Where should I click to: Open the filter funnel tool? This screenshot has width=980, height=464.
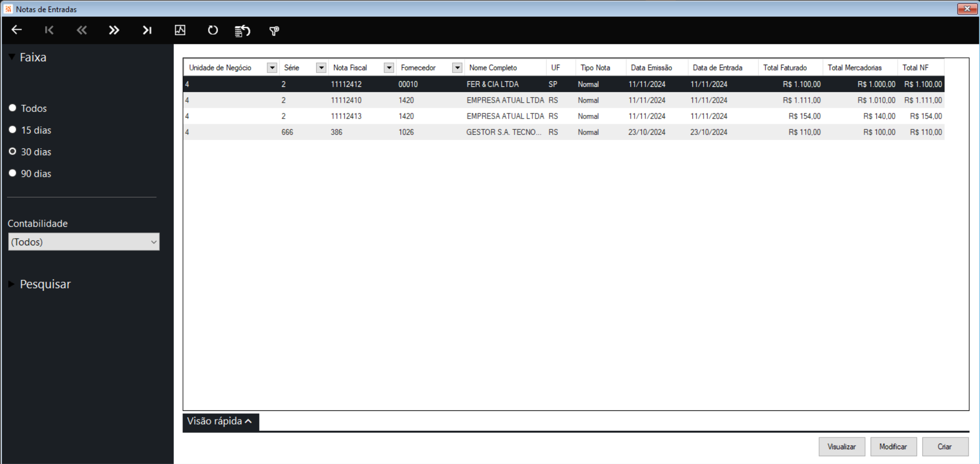click(x=274, y=31)
